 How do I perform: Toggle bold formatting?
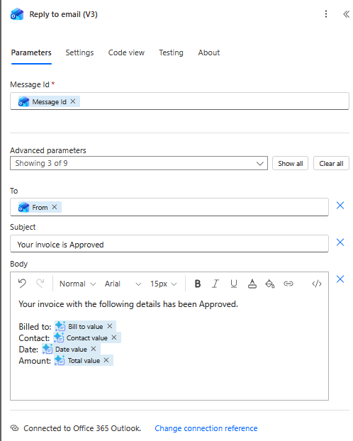click(198, 284)
